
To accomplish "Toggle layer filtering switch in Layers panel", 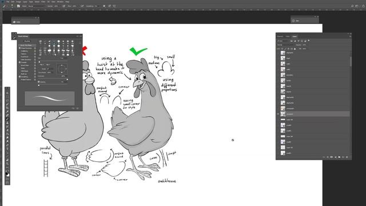I will click(309, 41).
